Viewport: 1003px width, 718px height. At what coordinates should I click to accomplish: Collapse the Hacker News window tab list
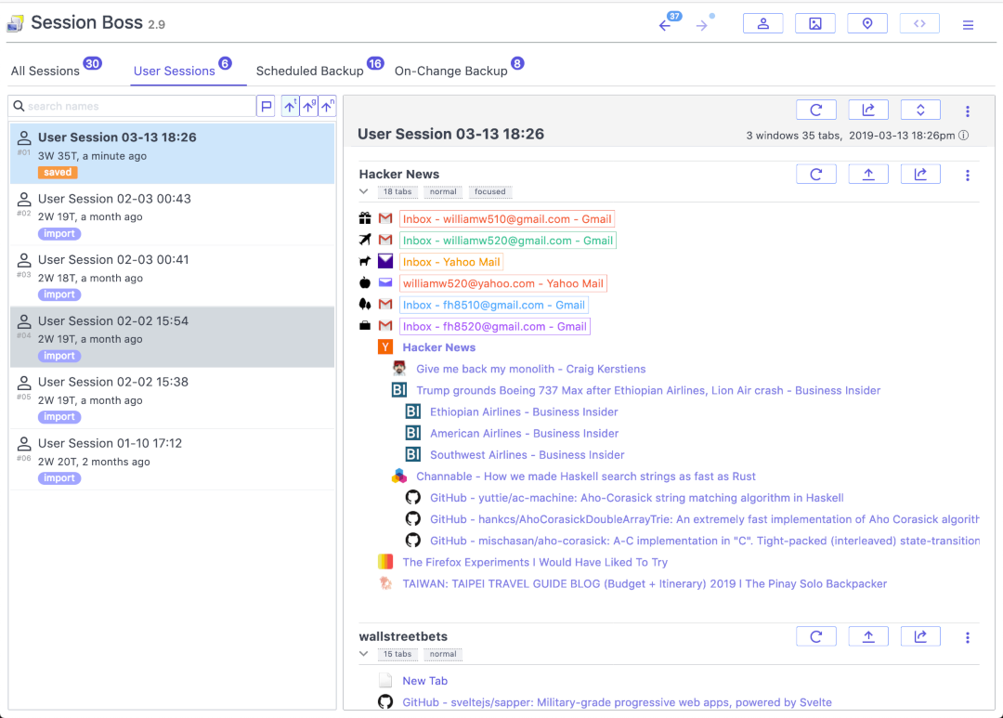pos(364,191)
